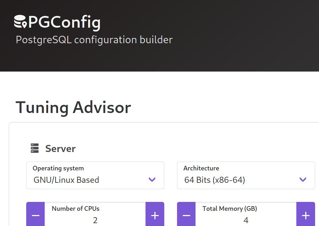Click the PGConfig database logo icon
The image size is (319, 226).
(21, 22)
